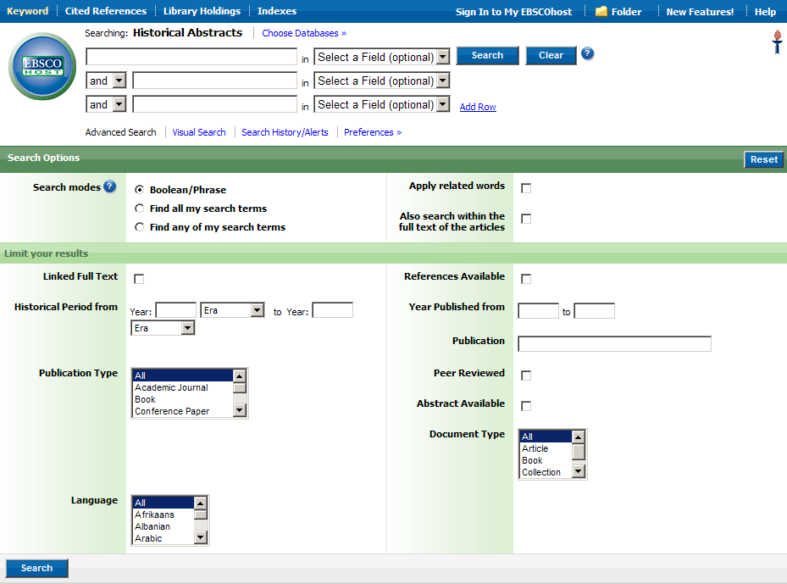Open Cited References tab

coord(106,11)
